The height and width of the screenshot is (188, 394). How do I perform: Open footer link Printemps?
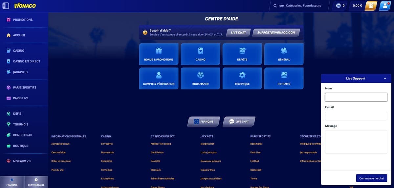107,170
